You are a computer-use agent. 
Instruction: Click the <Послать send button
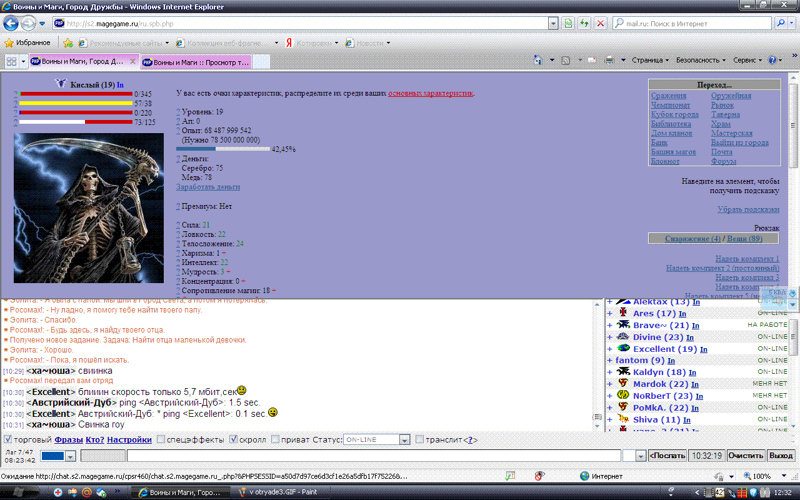pyautogui.click(x=667, y=456)
